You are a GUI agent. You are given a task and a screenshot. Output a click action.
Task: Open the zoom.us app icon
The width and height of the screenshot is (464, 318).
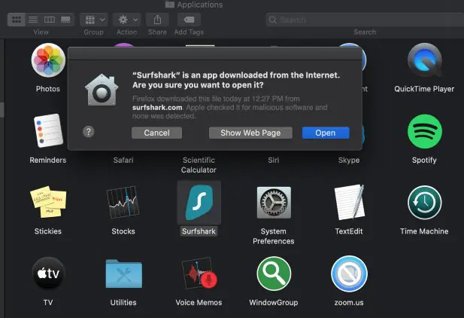(x=349, y=274)
